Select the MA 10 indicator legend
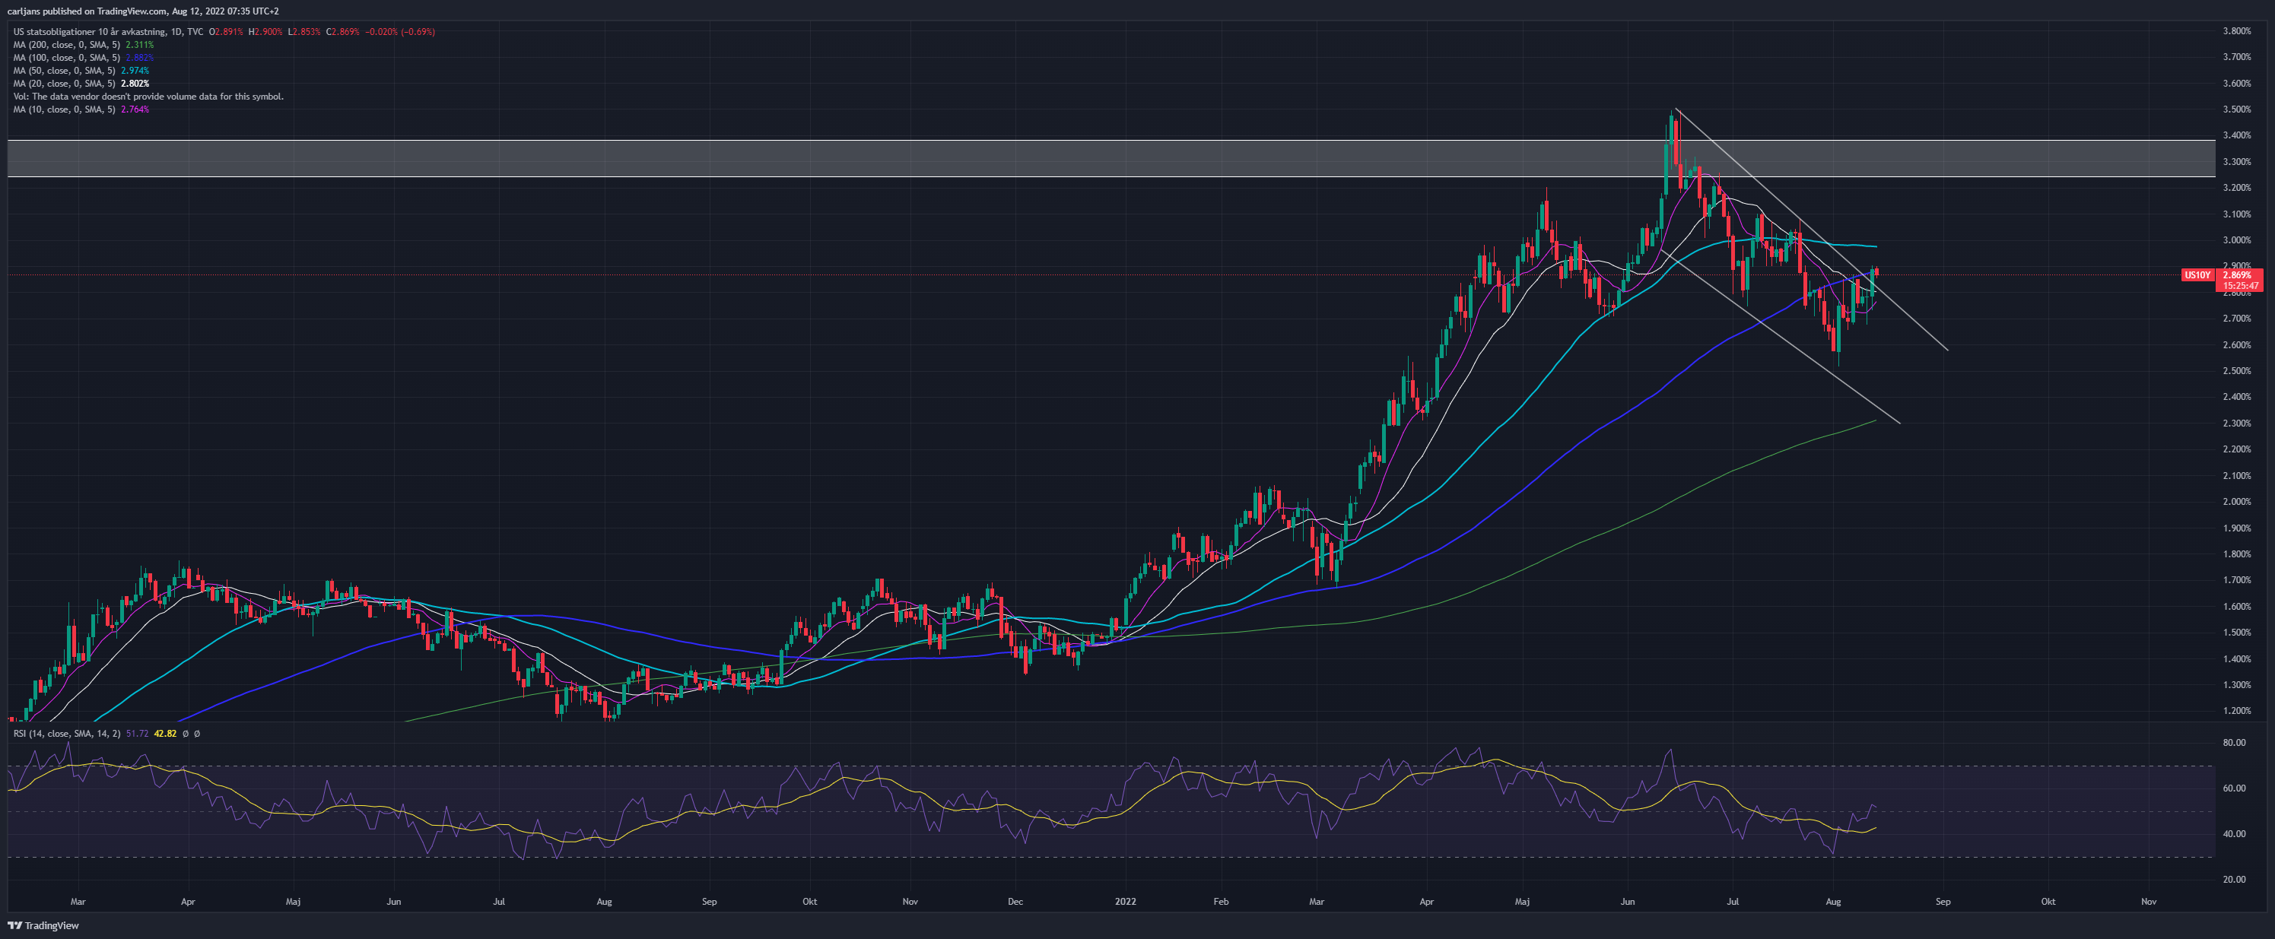The height and width of the screenshot is (939, 2275). click(81, 109)
